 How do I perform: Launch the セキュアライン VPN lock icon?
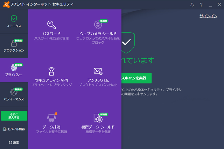point(51,71)
